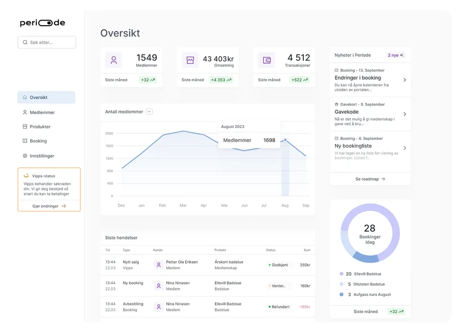
Task: Click the Transaksjoner wallet icon
Action: pos(266,60)
